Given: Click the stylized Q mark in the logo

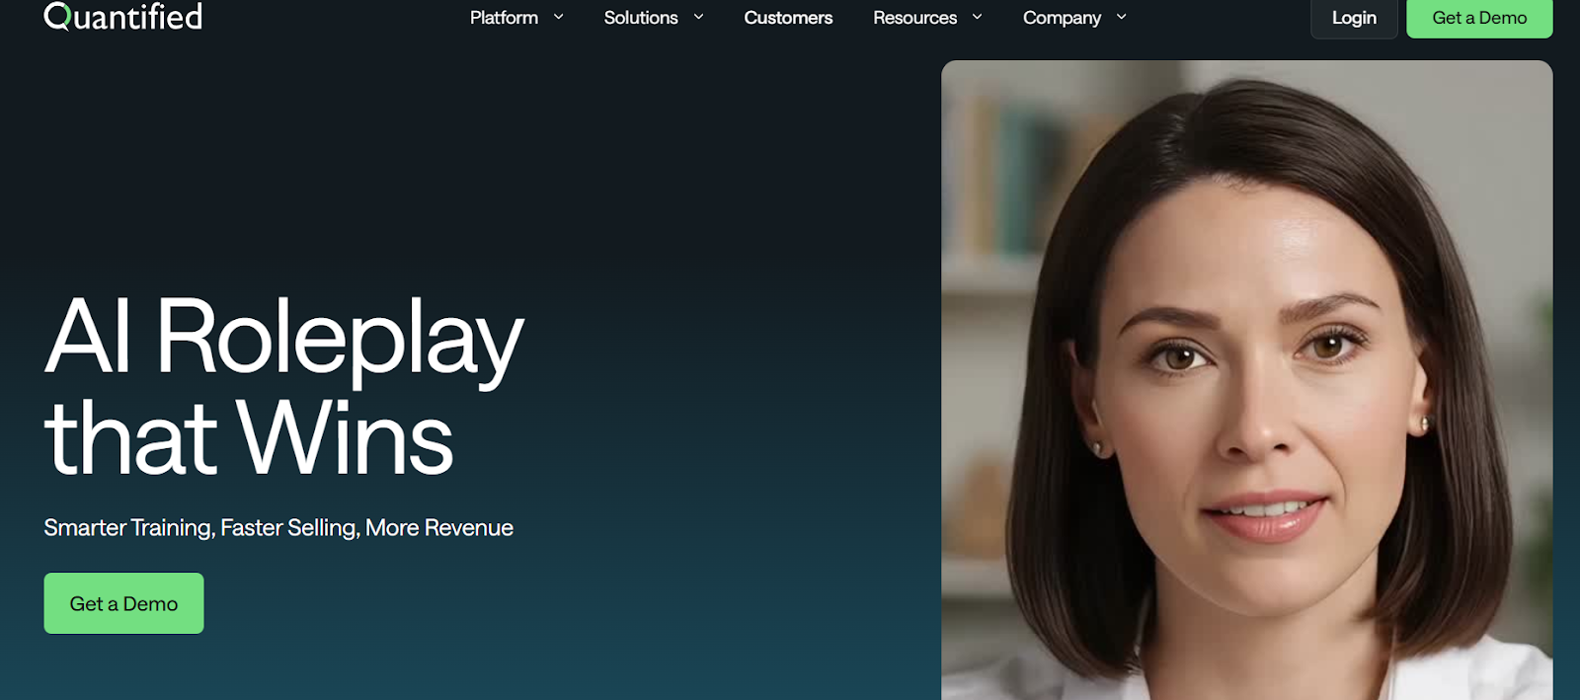Looking at the screenshot, I should [57, 17].
